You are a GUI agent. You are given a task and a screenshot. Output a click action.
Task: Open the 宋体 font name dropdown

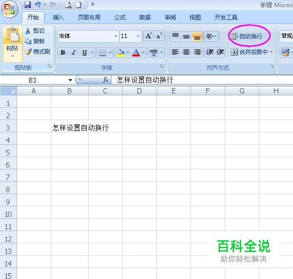coord(116,36)
